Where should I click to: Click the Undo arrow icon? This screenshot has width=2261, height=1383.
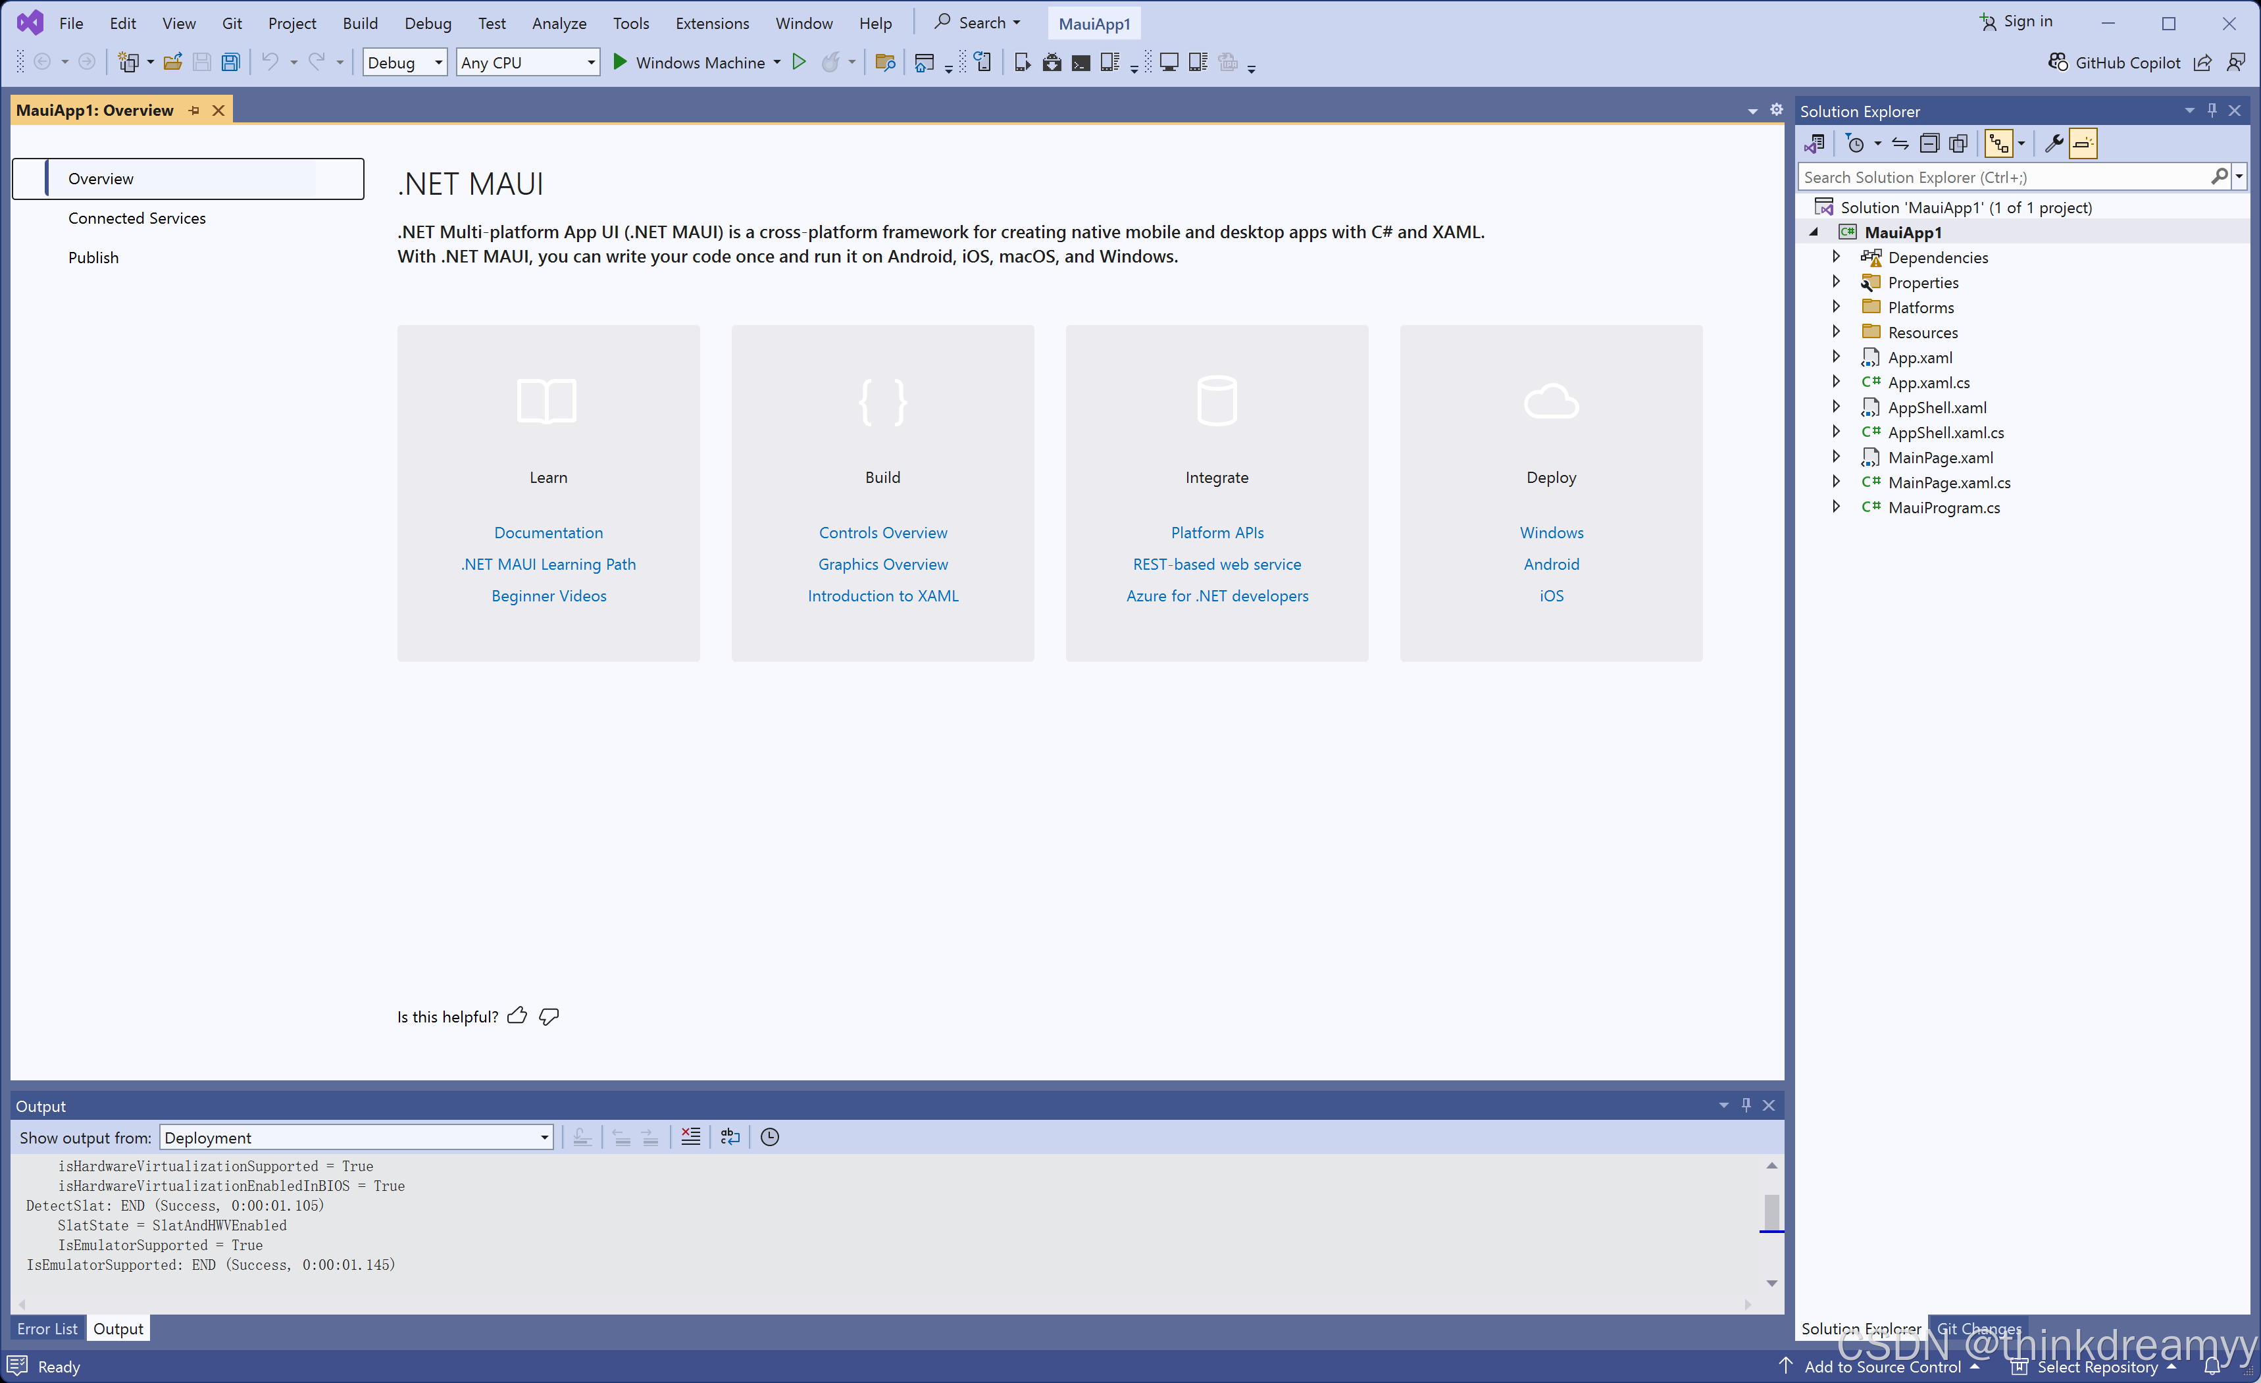point(270,61)
